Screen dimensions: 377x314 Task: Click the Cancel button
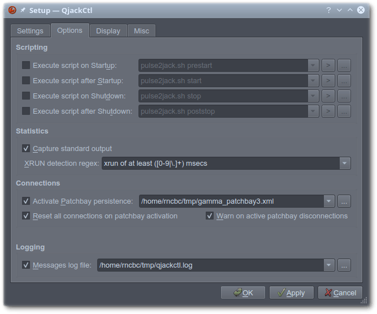tap(340, 293)
